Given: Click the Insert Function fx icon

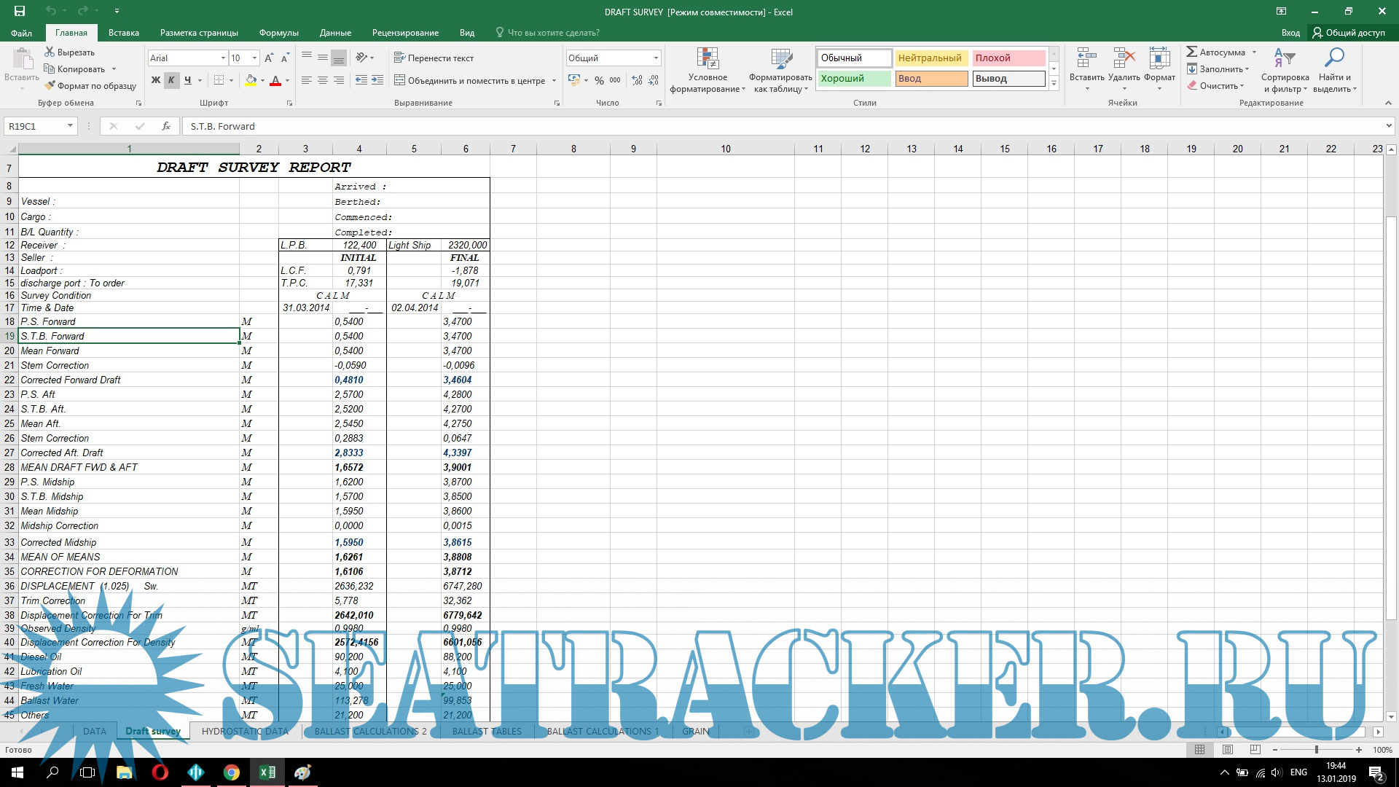Looking at the screenshot, I should pos(165,126).
